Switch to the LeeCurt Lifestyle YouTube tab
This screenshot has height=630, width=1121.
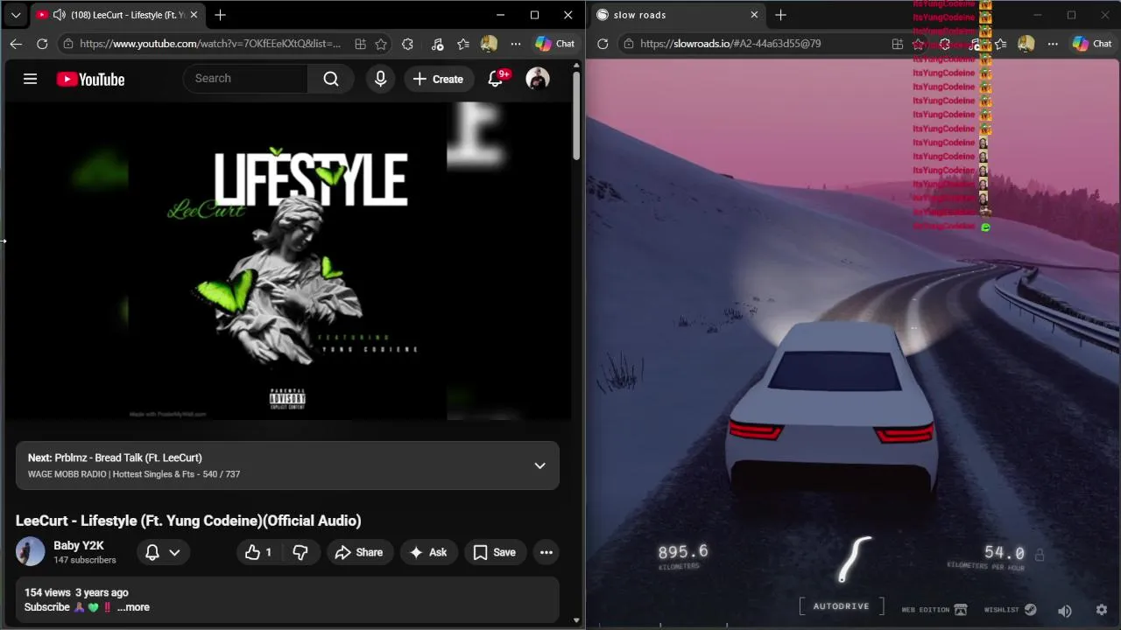[117, 15]
